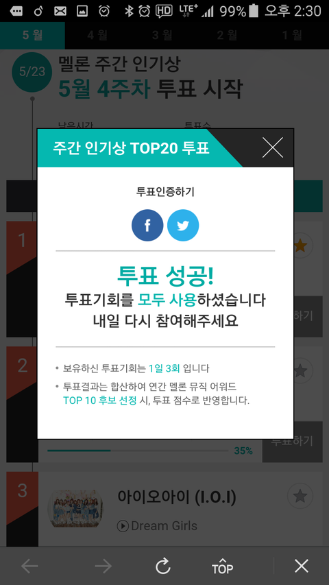The image size is (329, 585).
Task: Share vote on Twitter
Action: coord(183,226)
